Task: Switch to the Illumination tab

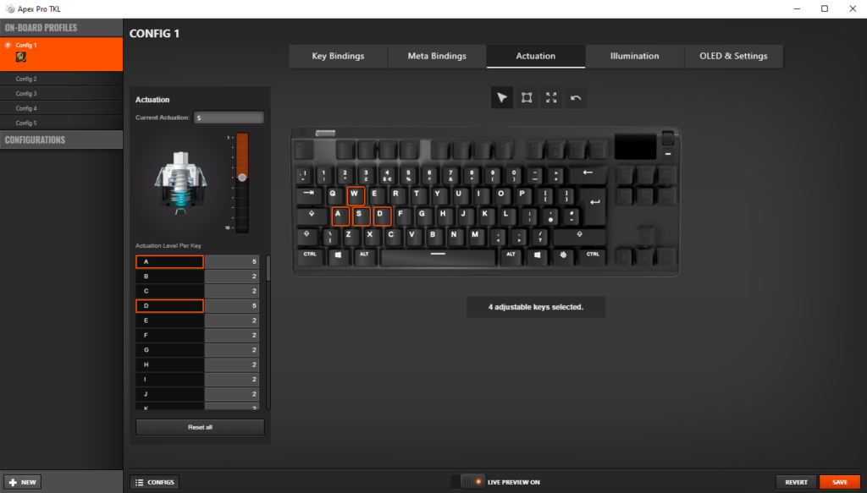Action: [635, 57]
